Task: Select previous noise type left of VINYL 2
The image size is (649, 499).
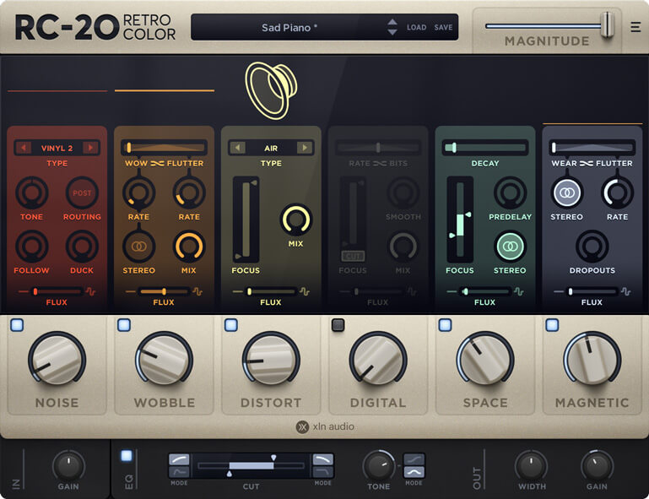Action: [x=24, y=148]
